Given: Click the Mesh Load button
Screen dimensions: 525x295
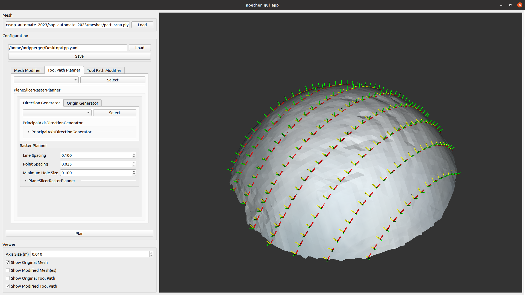Looking at the screenshot, I should [x=142, y=25].
